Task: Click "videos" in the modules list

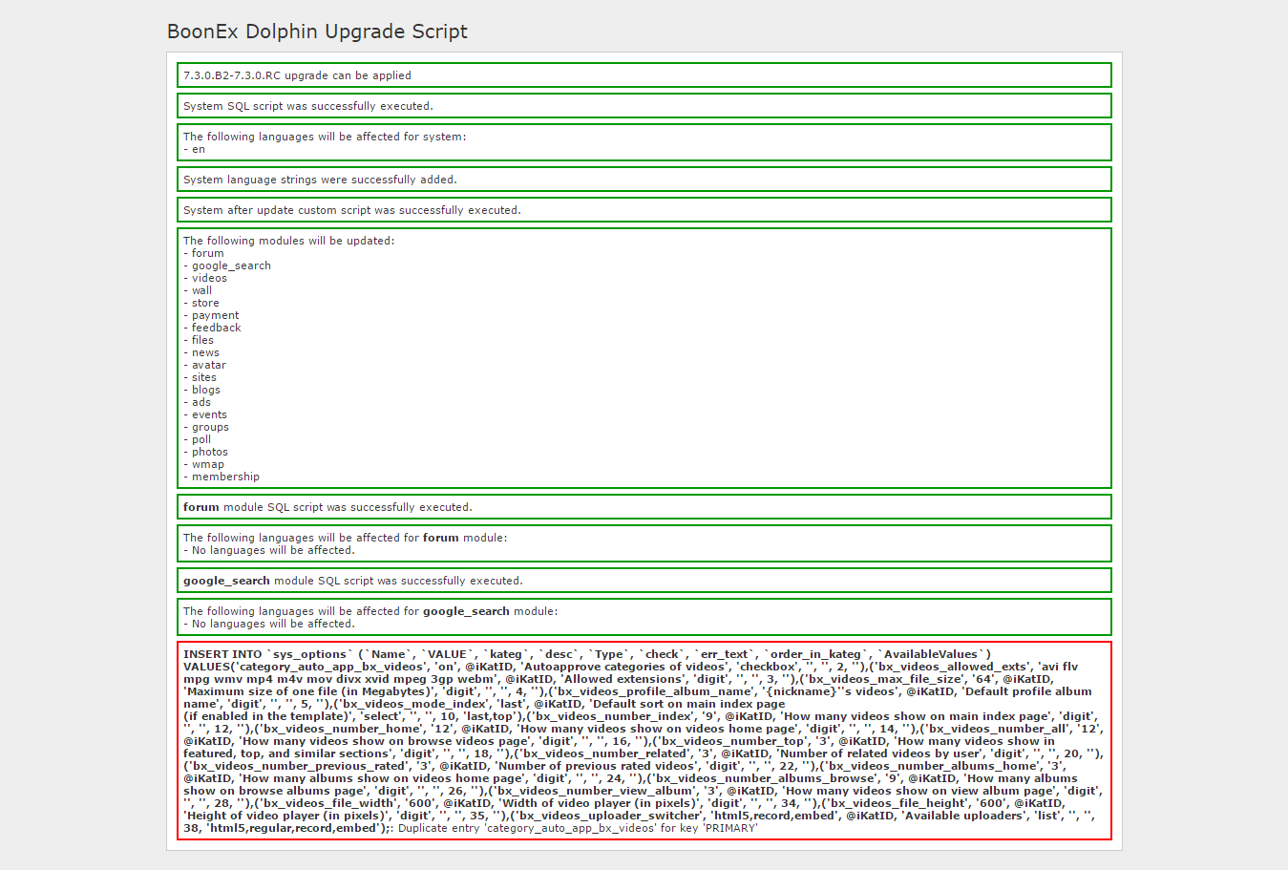Action: click(x=209, y=279)
